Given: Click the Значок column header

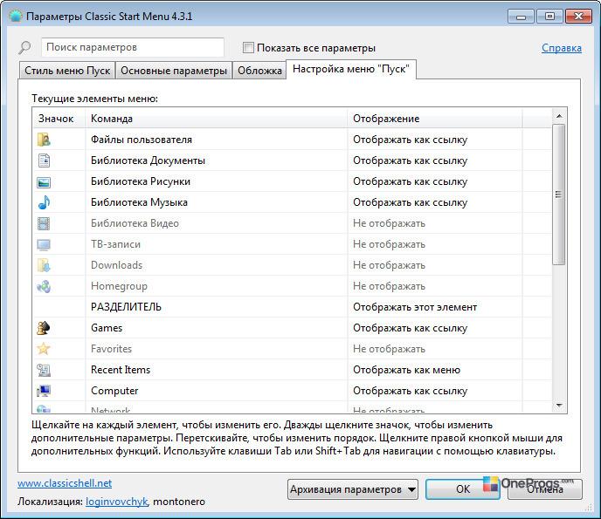Looking at the screenshot, I should [59, 119].
